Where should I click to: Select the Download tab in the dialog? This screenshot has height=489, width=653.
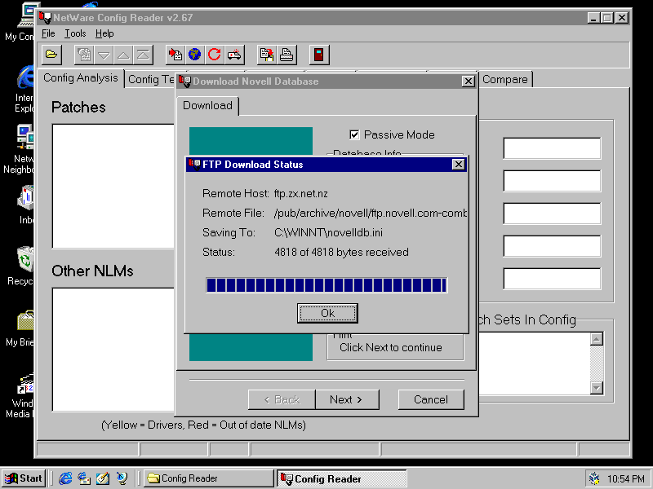click(207, 106)
